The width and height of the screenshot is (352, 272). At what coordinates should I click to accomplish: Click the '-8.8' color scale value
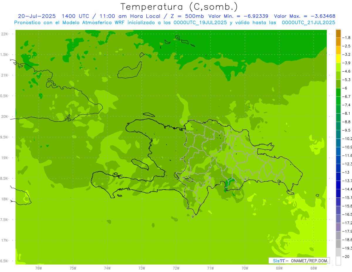click(x=347, y=122)
